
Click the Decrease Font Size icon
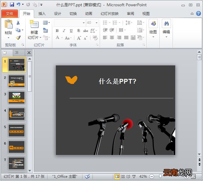pos(85,38)
